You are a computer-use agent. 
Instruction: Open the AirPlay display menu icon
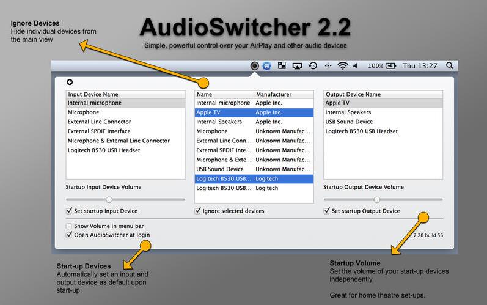click(x=297, y=66)
